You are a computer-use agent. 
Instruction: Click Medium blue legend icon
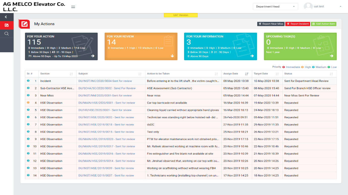(x=313, y=67)
